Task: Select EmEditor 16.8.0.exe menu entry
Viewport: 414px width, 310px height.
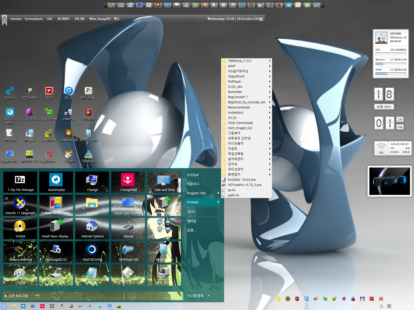Action: pos(247,180)
